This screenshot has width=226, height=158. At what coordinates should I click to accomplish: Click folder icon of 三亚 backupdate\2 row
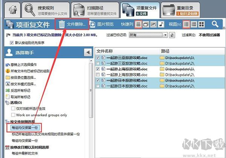(162, 63)
